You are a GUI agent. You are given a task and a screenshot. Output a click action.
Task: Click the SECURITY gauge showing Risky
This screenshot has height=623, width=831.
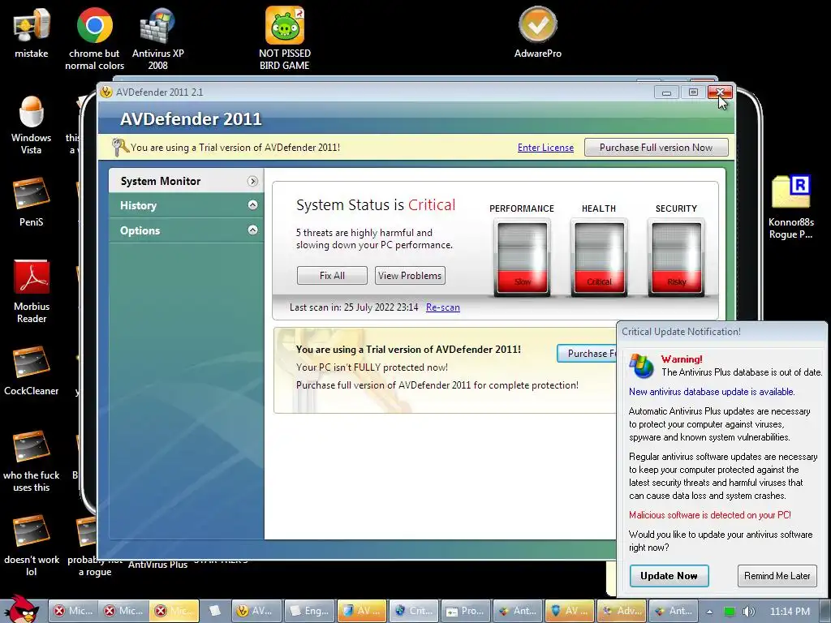point(676,257)
